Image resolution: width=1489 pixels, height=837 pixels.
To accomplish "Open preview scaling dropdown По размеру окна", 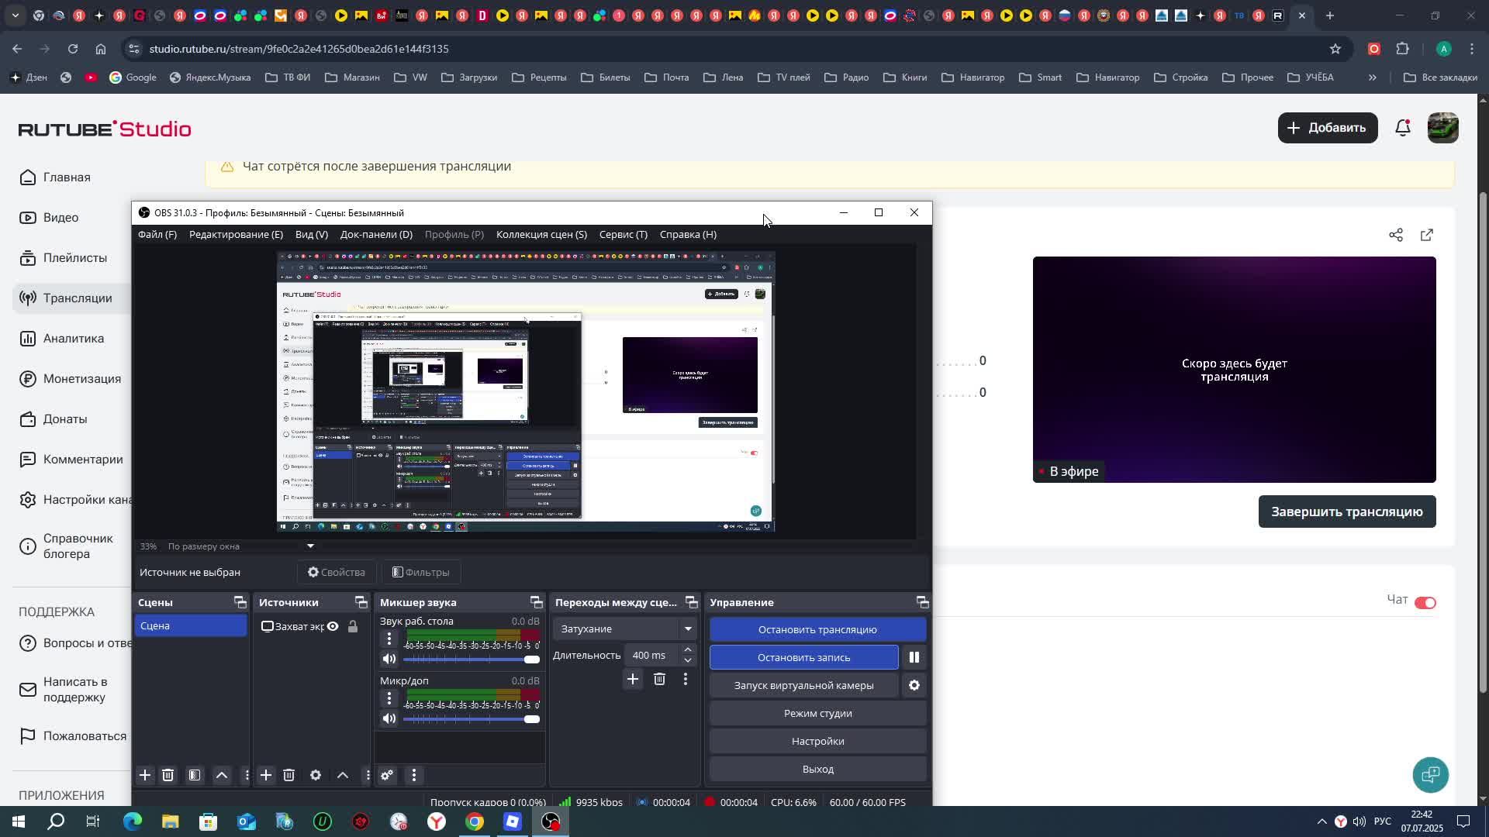I will pos(241,546).
